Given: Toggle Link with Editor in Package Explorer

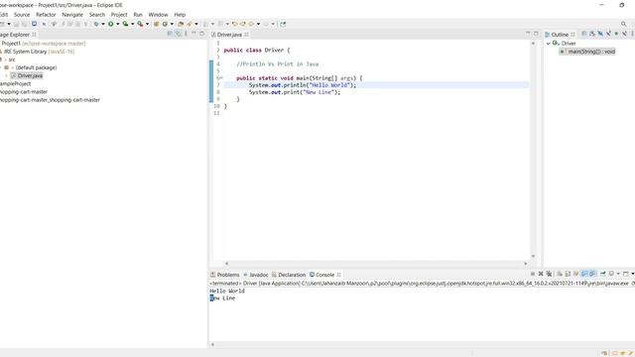Looking at the screenshot, I should point(178,34).
